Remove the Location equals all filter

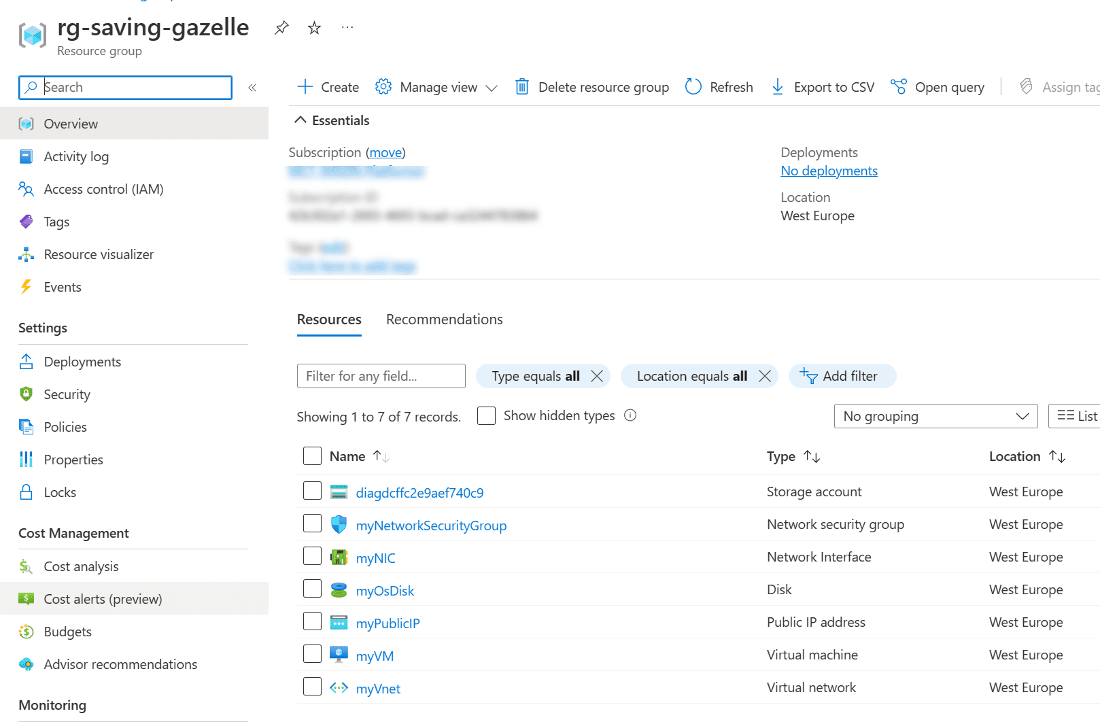pos(765,376)
